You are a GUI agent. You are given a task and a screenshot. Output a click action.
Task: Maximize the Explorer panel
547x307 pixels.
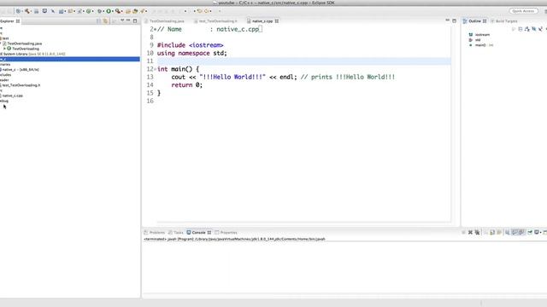pyautogui.click(x=135, y=20)
